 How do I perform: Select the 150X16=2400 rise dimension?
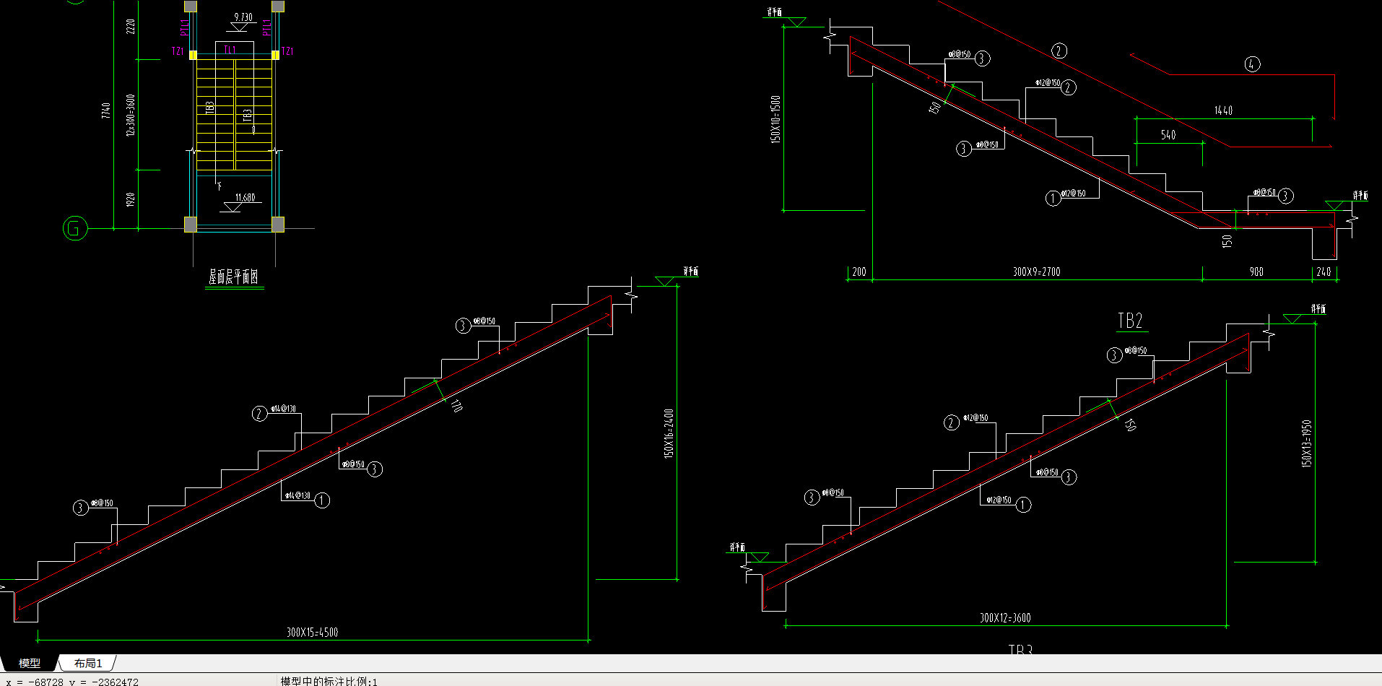coord(669,433)
